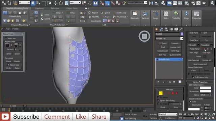Toggle NURMS smoothing

[94, 17]
